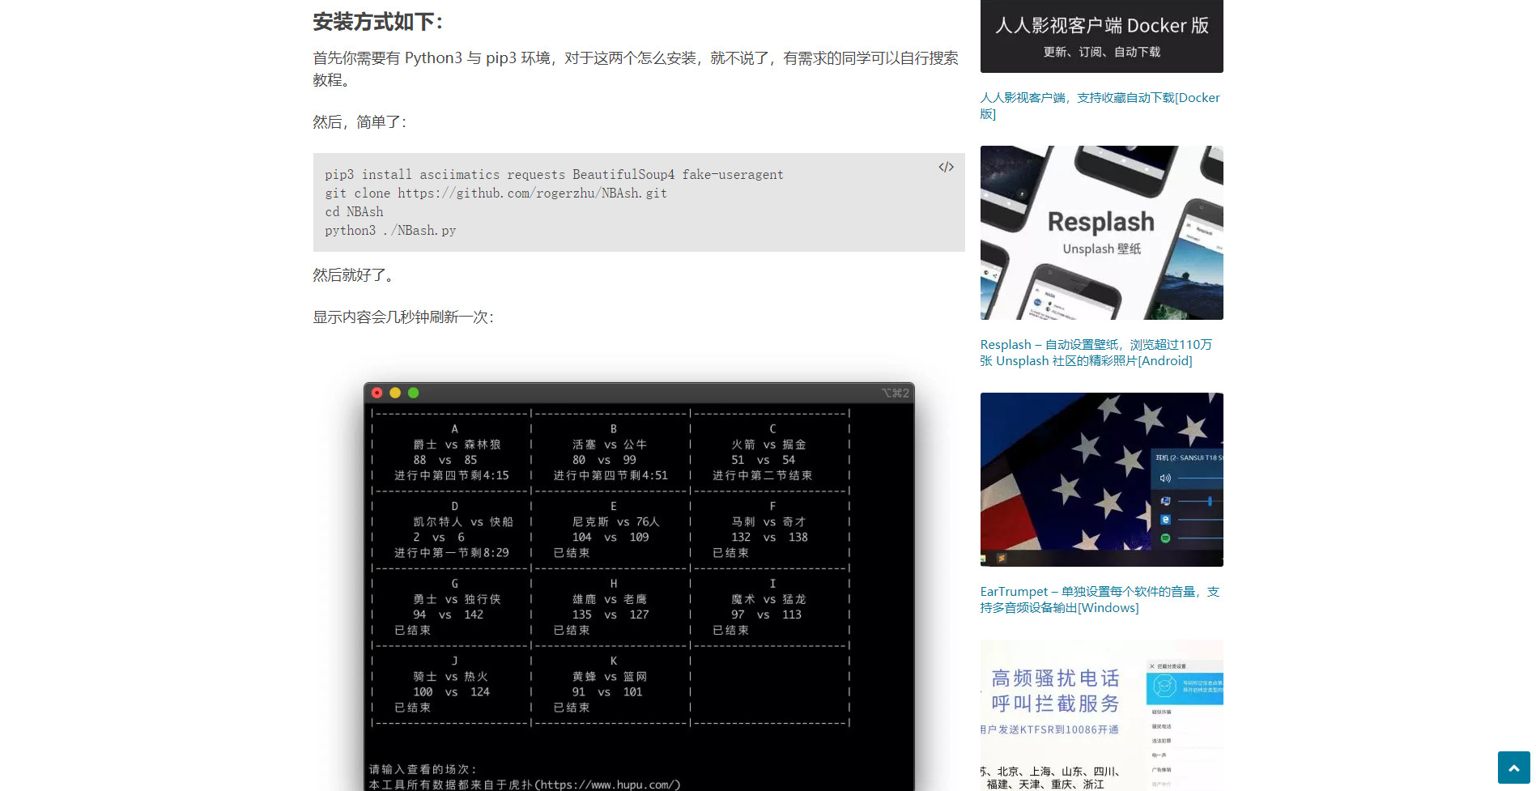Click the Microsoft Edge icon in EarTrumpet screenshot
The image size is (1536, 791).
1165,519
